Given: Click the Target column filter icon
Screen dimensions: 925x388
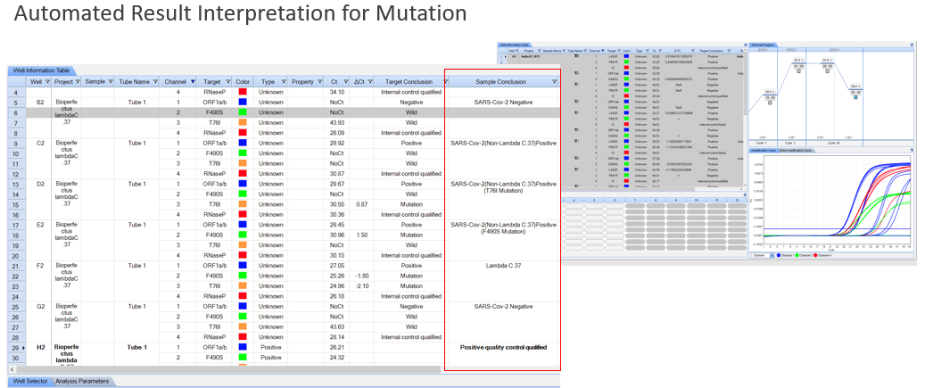Looking at the screenshot, I should click(227, 82).
